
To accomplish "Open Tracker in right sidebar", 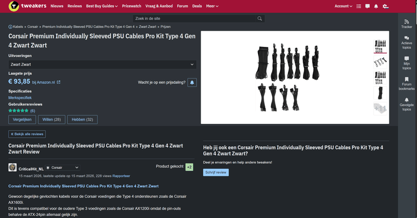I will pyautogui.click(x=407, y=23).
